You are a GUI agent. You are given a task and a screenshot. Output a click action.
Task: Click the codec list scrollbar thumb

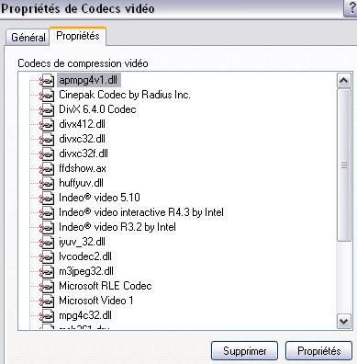343,165
